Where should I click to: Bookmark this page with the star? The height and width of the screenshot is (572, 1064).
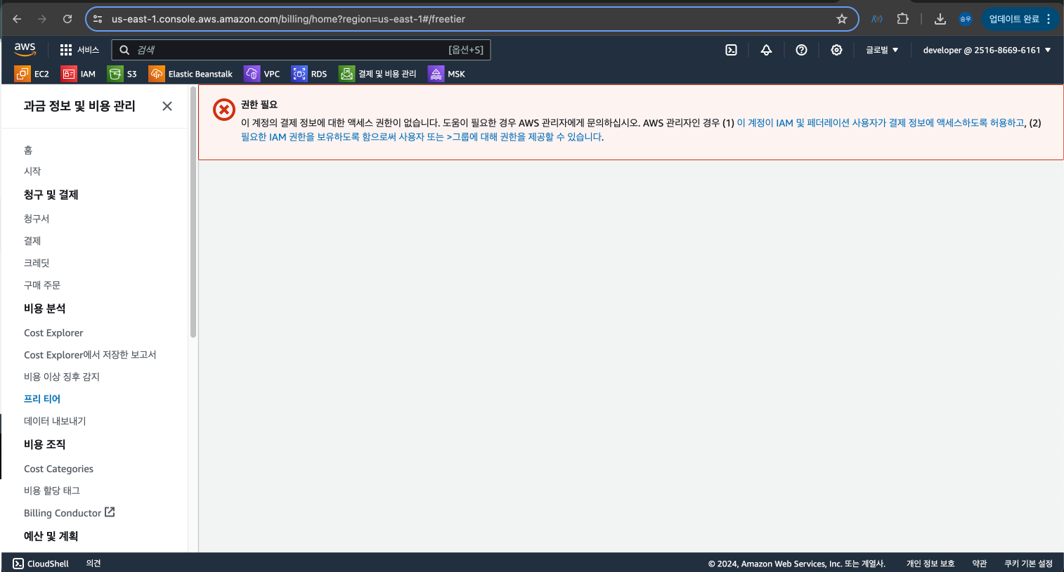pyautogui.click(x=842, y=19)
